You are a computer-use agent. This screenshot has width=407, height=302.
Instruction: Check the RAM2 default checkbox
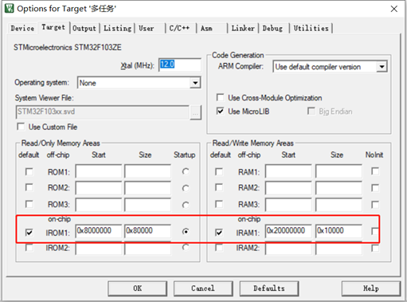pos(219,187)
